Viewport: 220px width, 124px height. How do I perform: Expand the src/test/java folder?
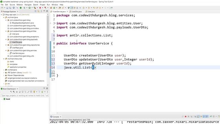pos(4,70)
